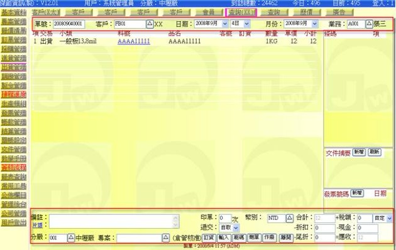Open customer lookup triangle beside FB01 field

150,24
